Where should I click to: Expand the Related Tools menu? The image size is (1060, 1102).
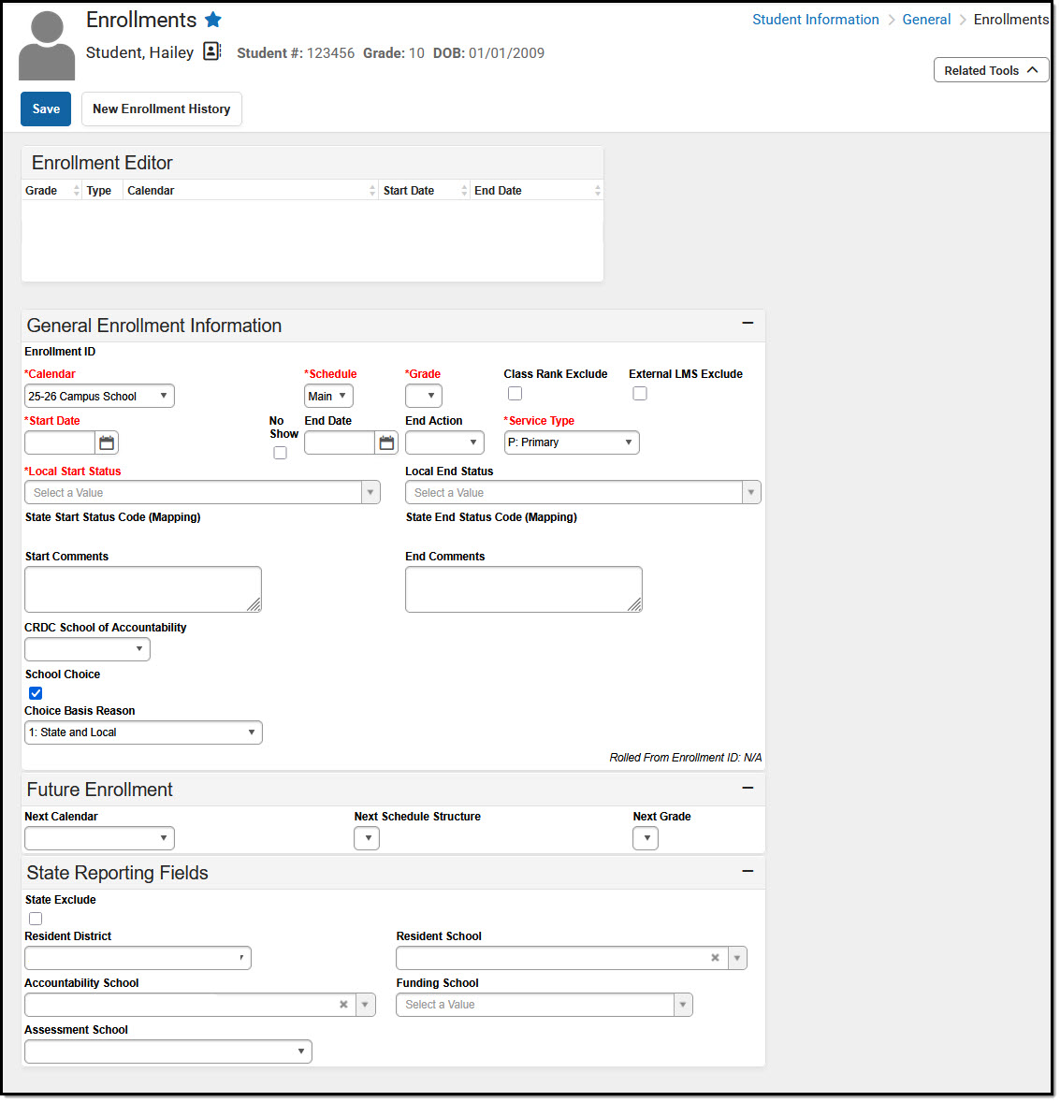click(991, 70)
